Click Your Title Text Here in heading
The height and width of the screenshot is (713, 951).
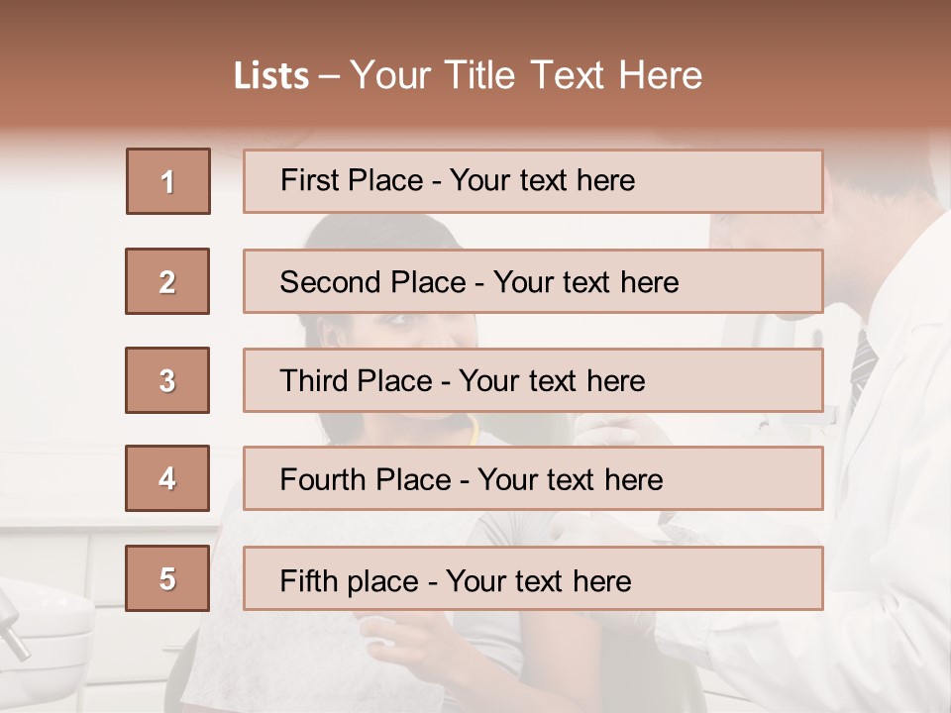coord(526,75)
